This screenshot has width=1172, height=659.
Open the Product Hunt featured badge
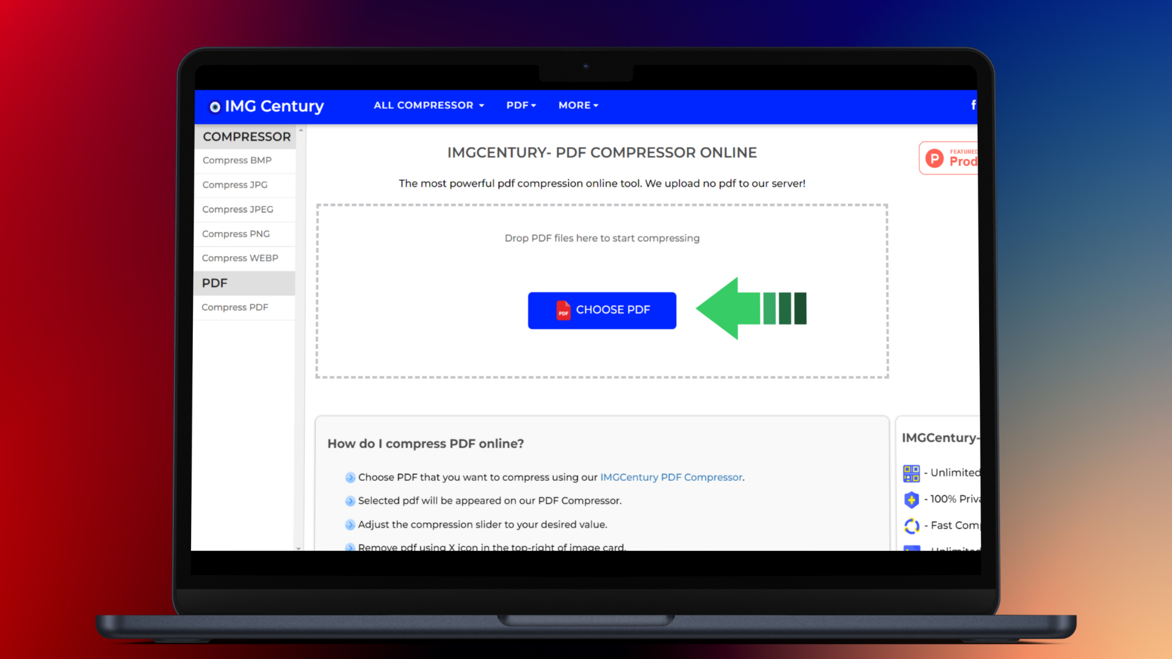948,158
